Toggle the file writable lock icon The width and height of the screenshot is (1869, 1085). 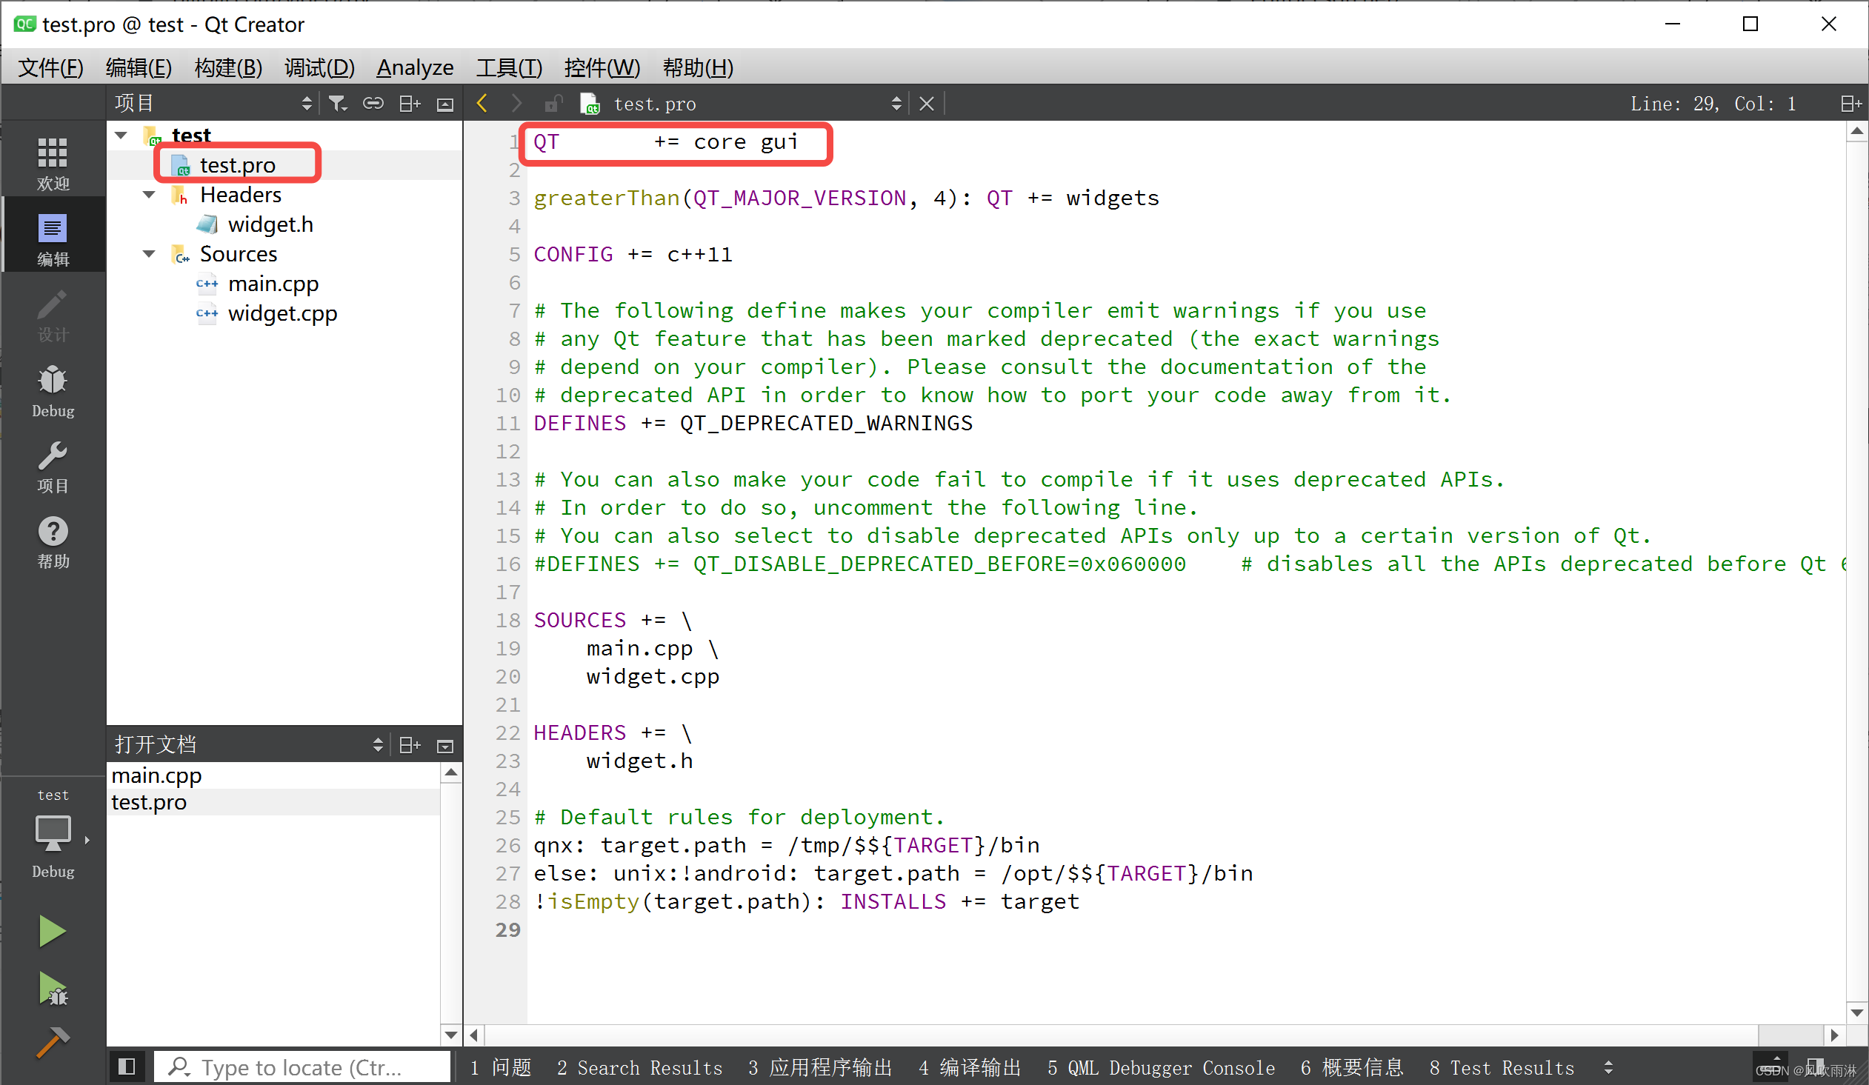(x=553, y=104)
